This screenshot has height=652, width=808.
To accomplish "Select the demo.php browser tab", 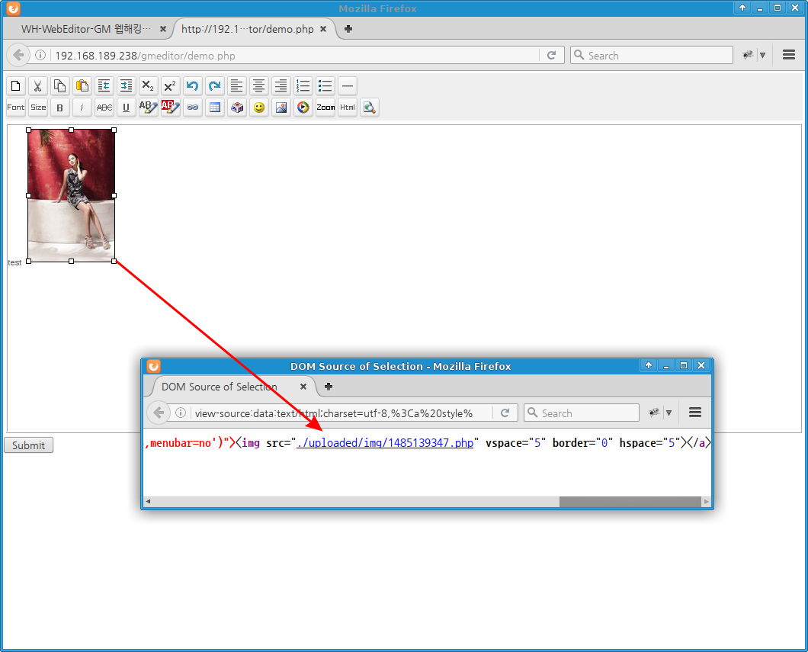I will [x=247, y=29].
